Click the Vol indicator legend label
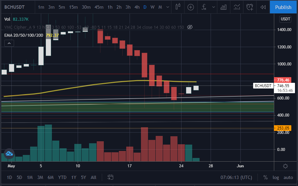This screenshot has height=186, width=298. click(x=7, y=19)
